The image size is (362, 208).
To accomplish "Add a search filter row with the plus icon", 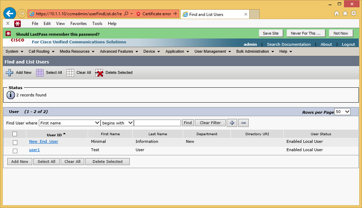I will pos(232,123).
